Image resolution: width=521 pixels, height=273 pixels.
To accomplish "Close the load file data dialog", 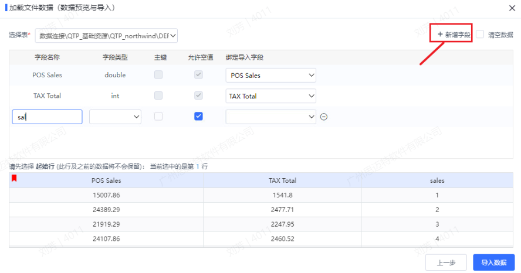I will click(512, 8).
